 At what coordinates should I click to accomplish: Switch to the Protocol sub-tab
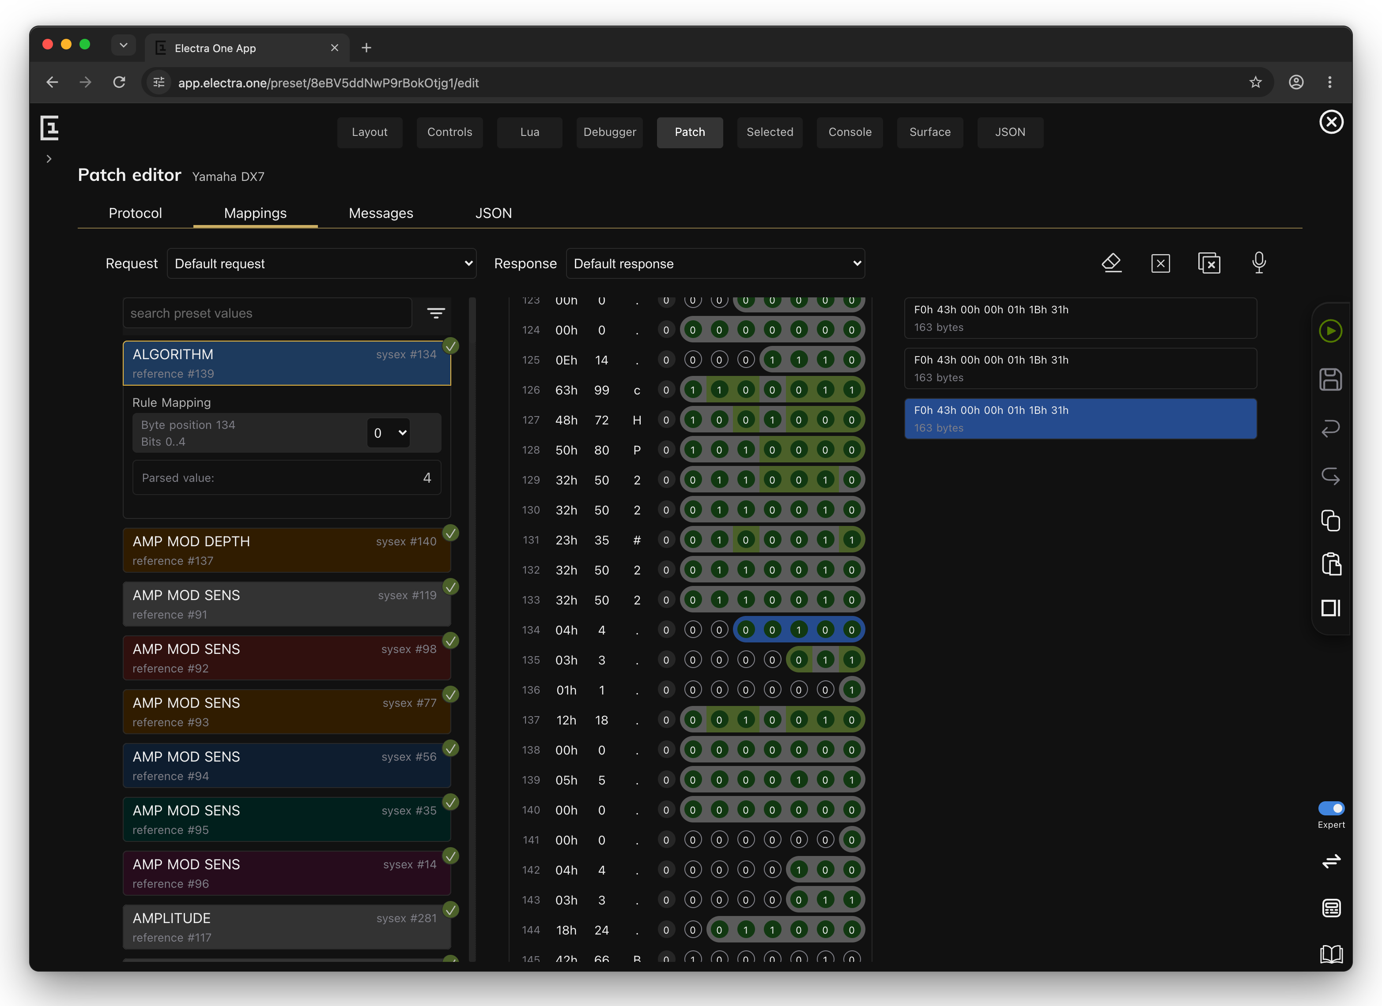pyautogui.click(x=135, y=213)
